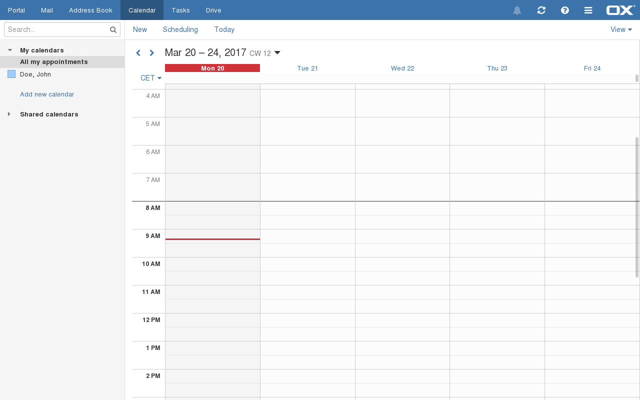The height and width of the screenshot is (400, 640).
Task: Click the New appointment button
Action: pos(140,29)
